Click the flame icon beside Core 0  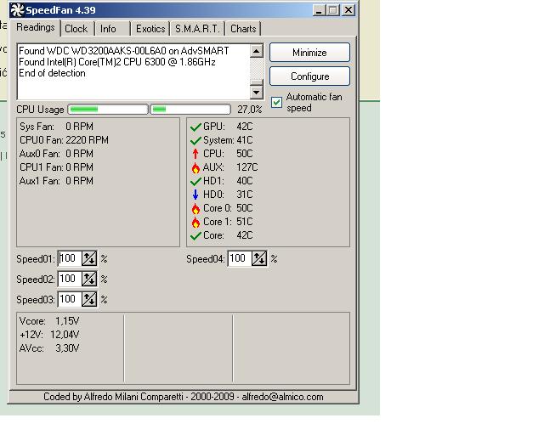pyautogui.click(x=195, y=208)
